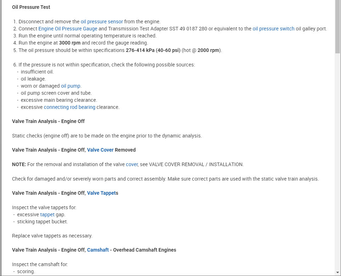The image size is (341, 276).
Task: Click the bold 3000 rpm text
Action: click(70, 43)
